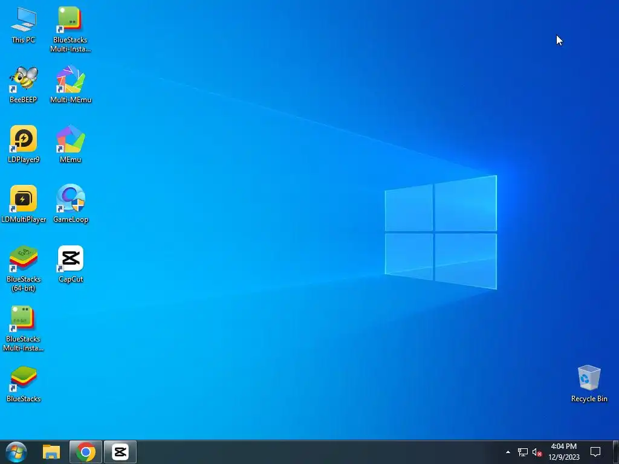Open the muted volume tray icon
This screenshot has width=619, height=464.
coord(537,452)
